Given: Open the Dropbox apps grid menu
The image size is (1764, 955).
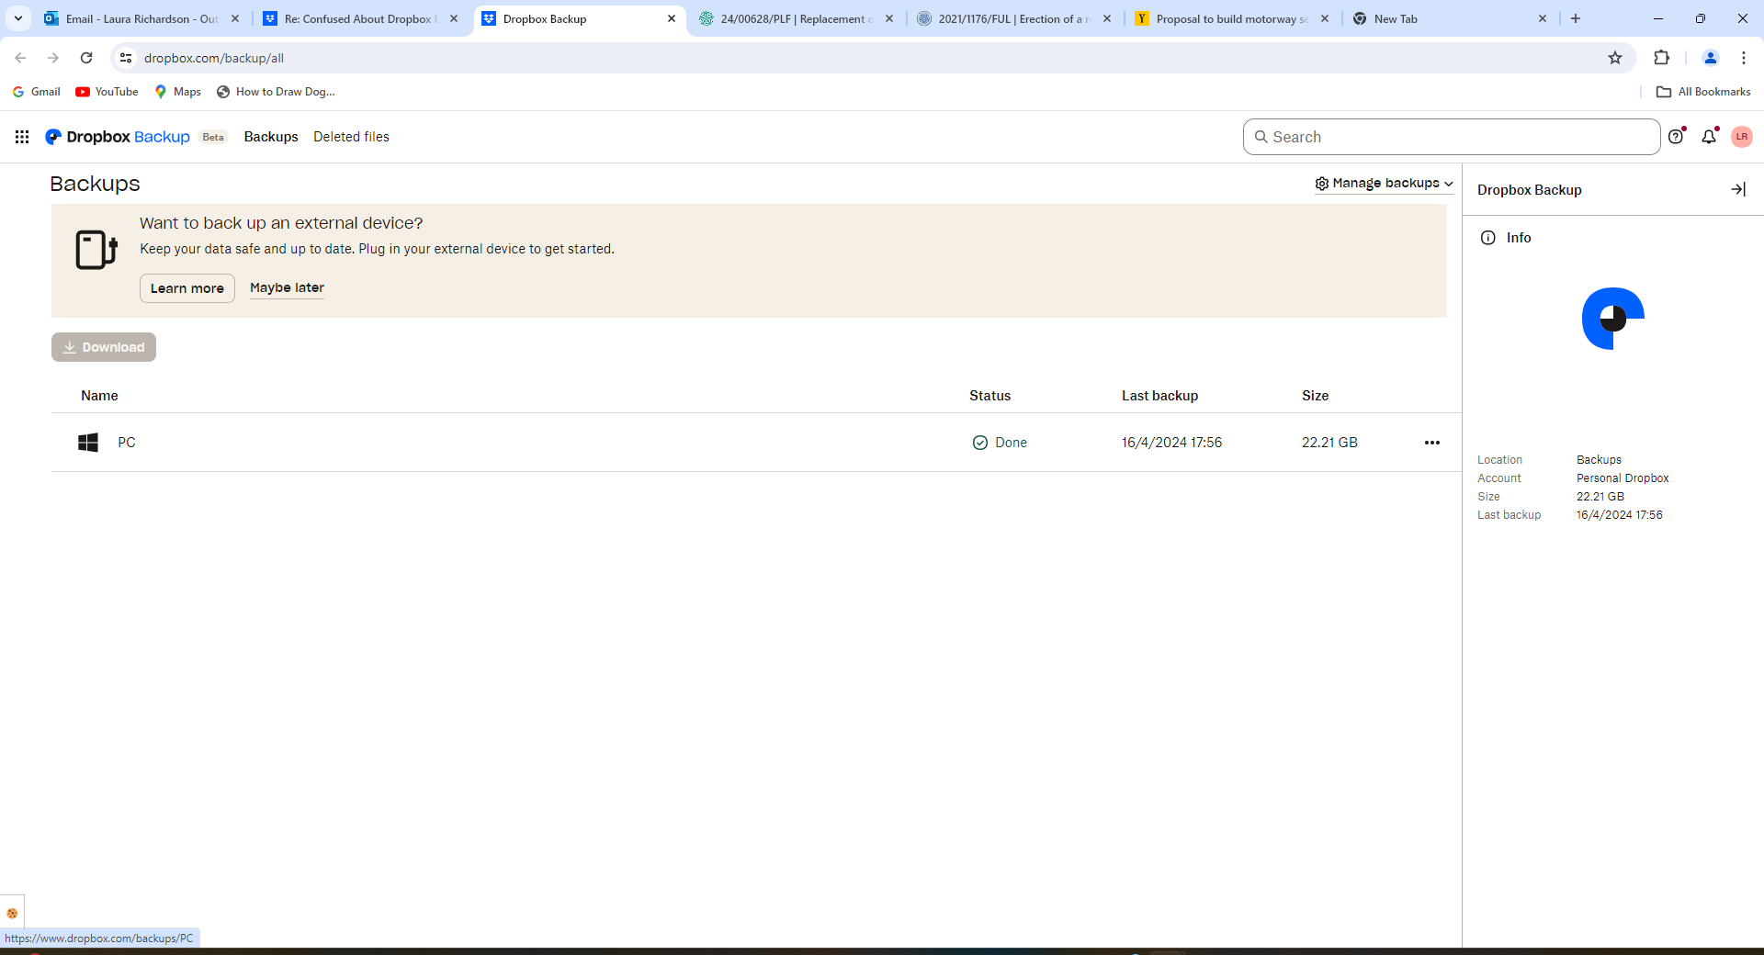Looking at the screenshot, I should [22, 137].
